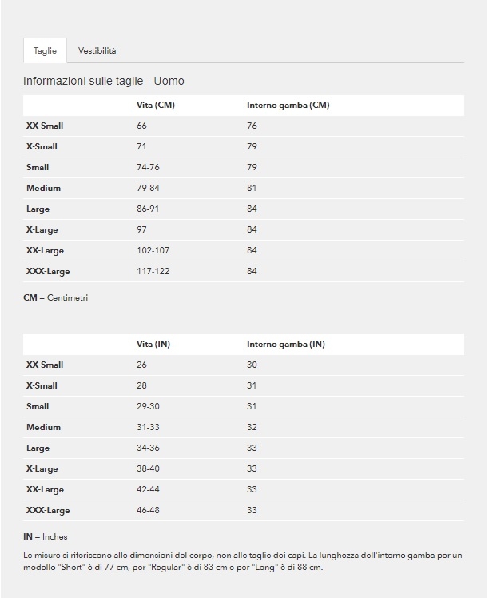This screenshot has height=598, width=489.
Task: Click the 'Vita (IN)' column header
Action: pyautogui.click(x=153, y=345)
